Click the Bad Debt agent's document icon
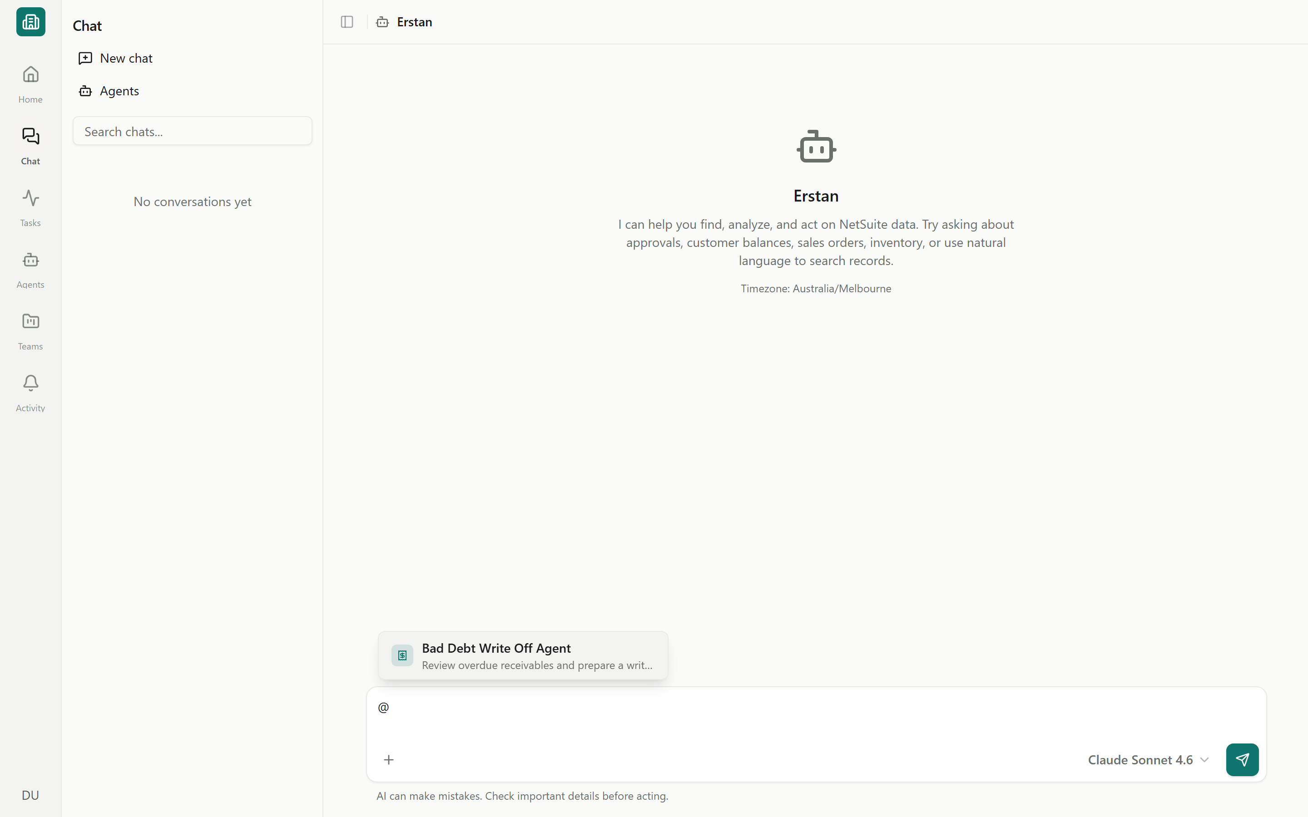The image size is (1308, 817). point(402,655)
